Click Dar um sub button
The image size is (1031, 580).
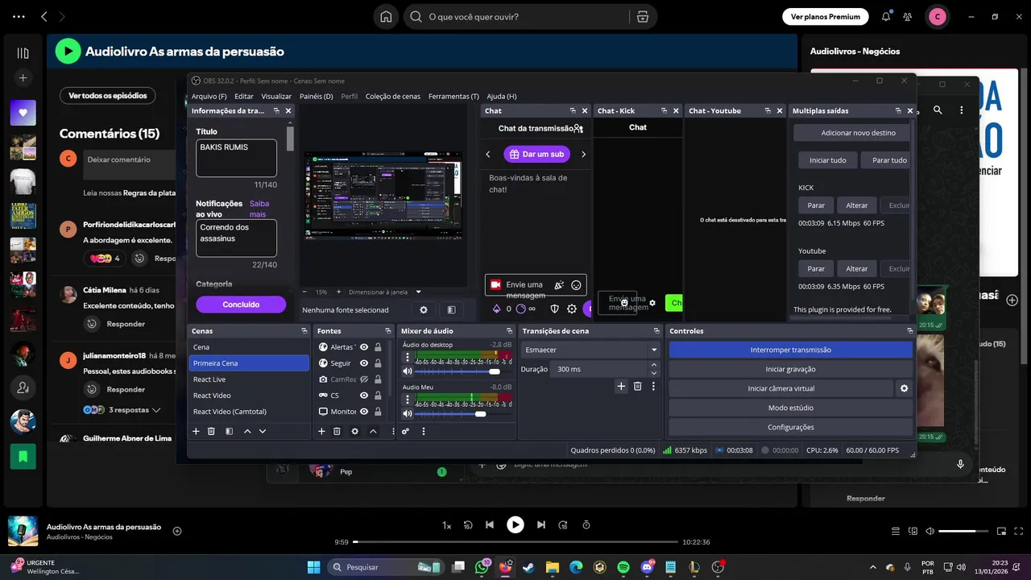536,154
